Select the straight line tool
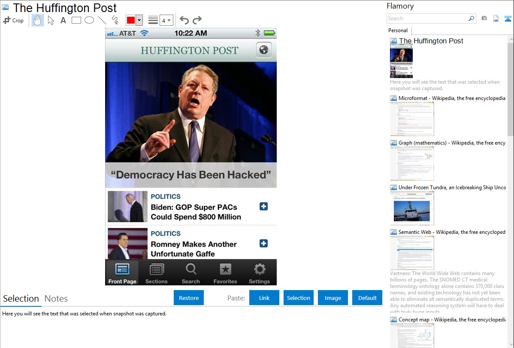The height and width of the screenshot is (348, 514). point(102,20)
